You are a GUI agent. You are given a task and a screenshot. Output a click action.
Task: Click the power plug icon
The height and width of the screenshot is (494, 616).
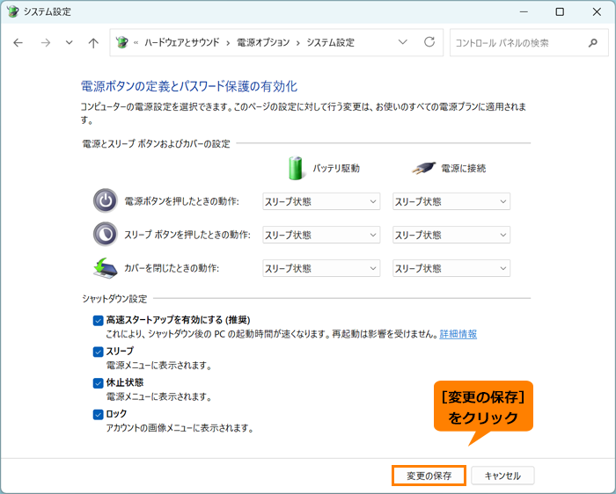(423, 168)
